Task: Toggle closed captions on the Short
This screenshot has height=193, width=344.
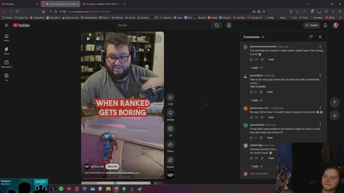Action: click(140, 39)
